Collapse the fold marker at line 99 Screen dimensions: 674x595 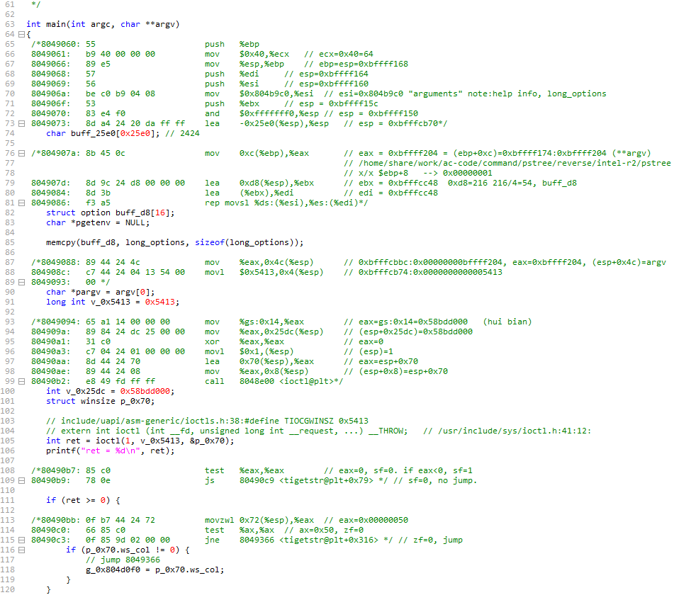21,382
